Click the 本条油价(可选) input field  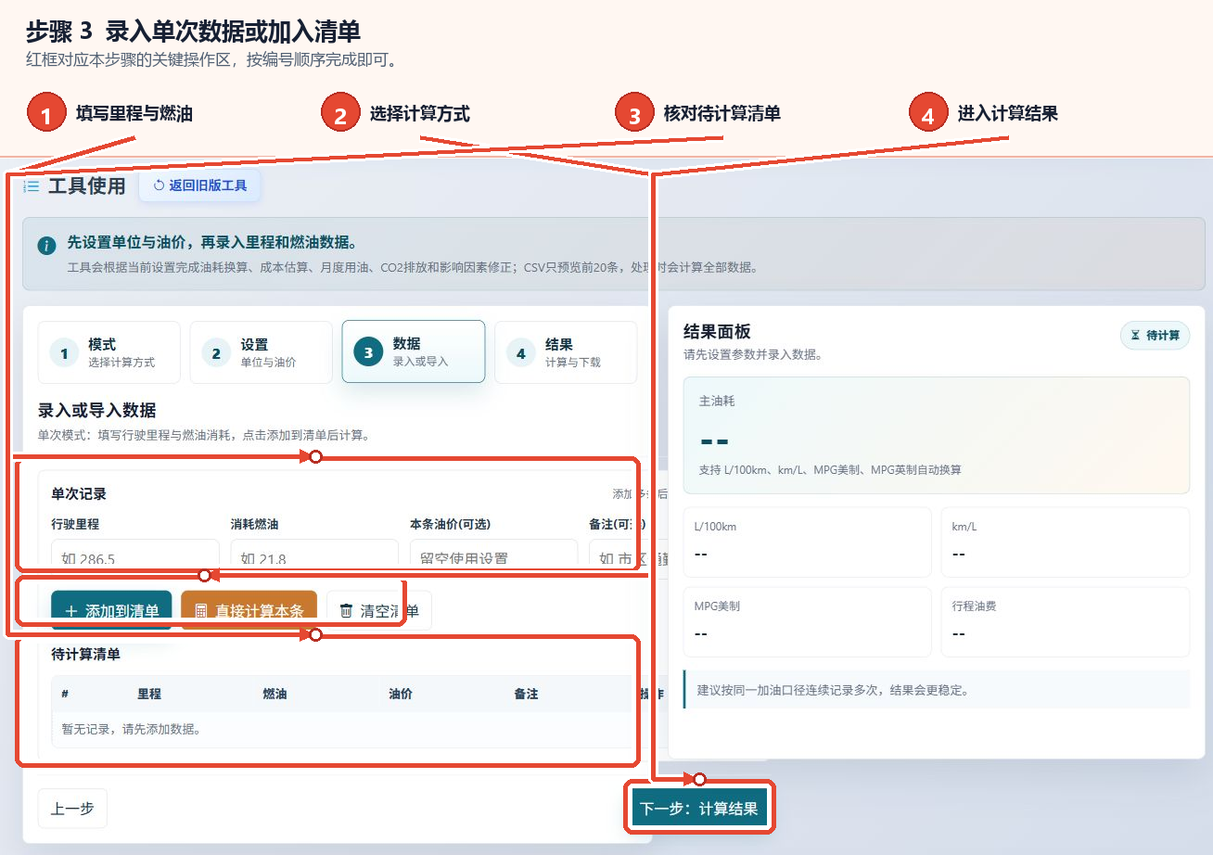(493, 555)
